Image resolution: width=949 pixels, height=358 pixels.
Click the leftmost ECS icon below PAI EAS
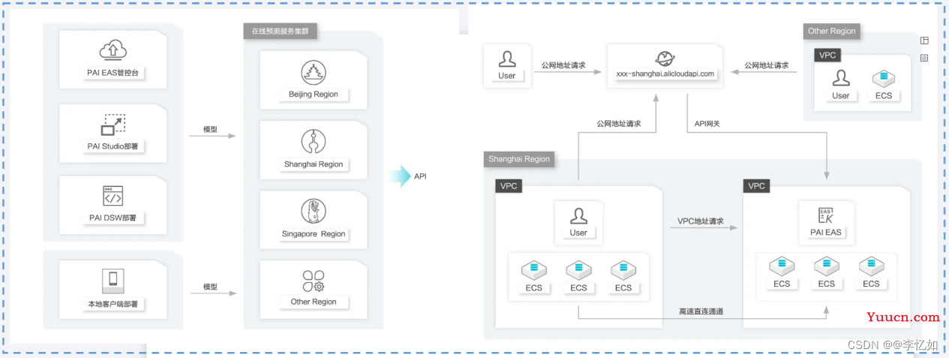tap(782, 266)
